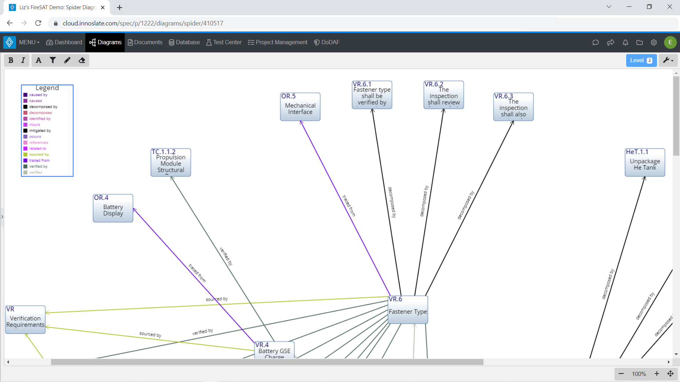Collapse the left side panel chevron

coord(2,217)
